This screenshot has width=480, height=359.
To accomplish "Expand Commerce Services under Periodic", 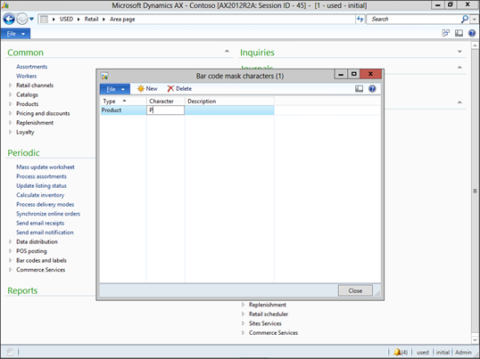I will click(x=11, y=270).
